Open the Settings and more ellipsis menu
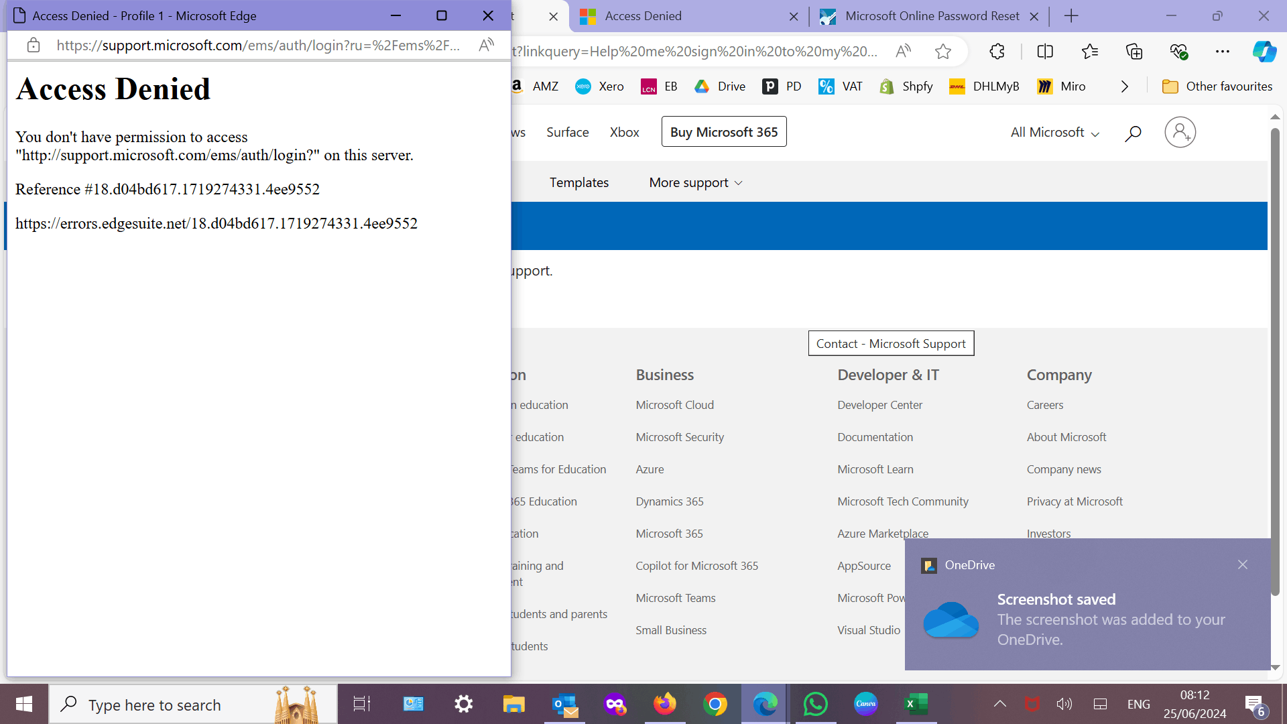This screenshot has width=1287, height=724. click(x=1223, y=52)
